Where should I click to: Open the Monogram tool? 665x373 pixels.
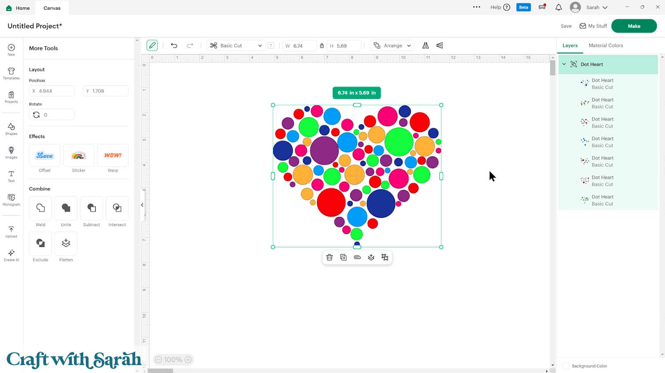coord(11,200)
